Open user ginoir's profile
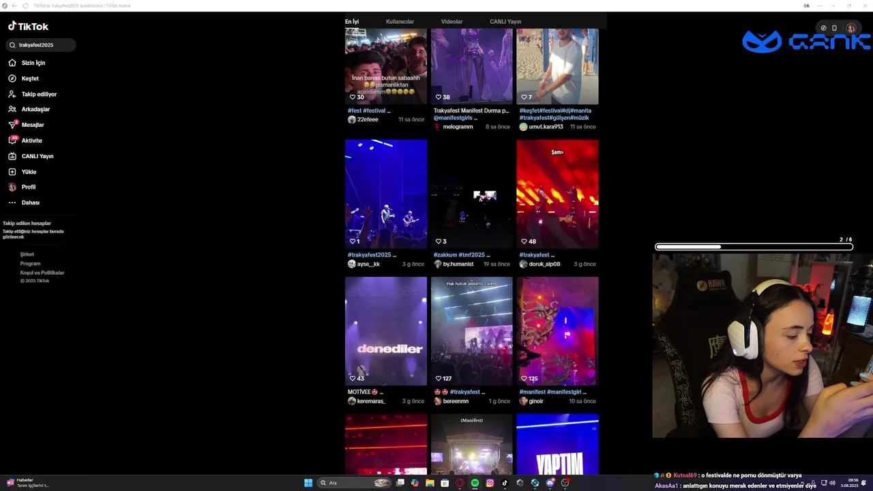 click(531, 401)
